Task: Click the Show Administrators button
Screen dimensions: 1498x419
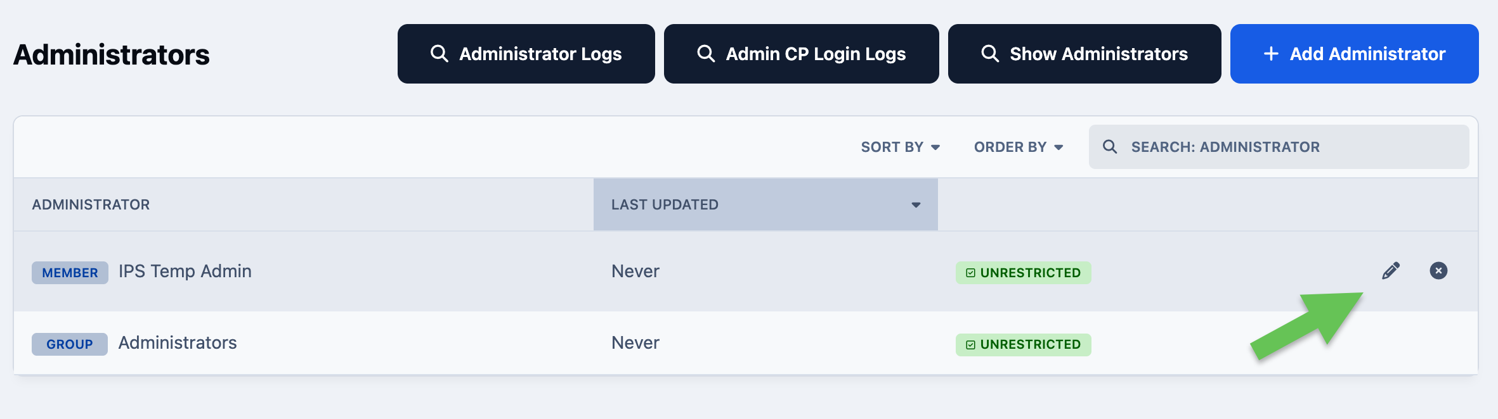Action: pos(1084,54)
